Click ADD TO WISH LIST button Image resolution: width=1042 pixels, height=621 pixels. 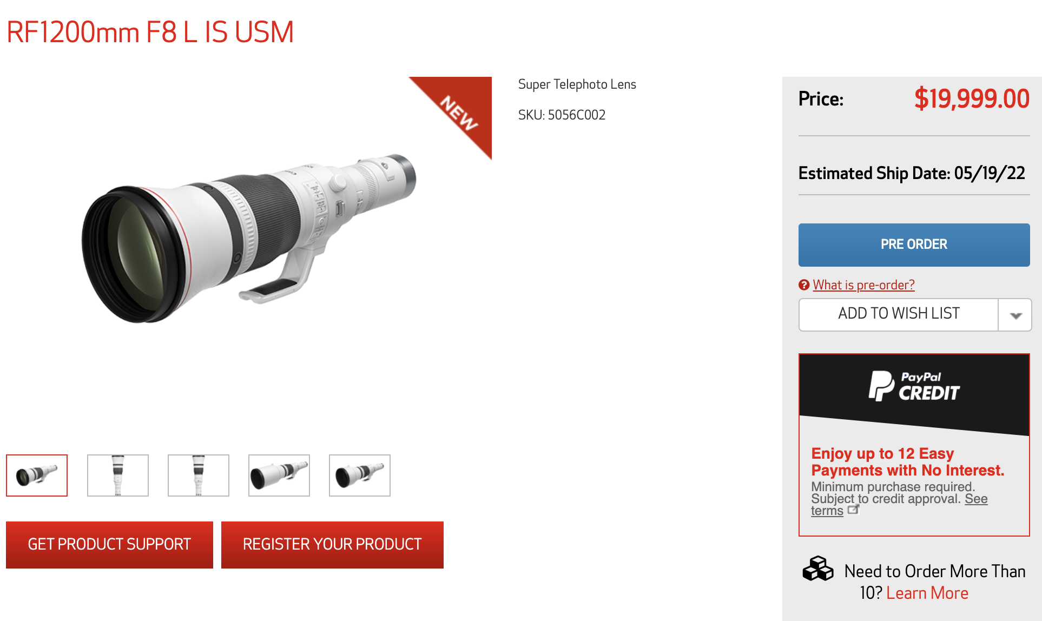pos(899,315)
